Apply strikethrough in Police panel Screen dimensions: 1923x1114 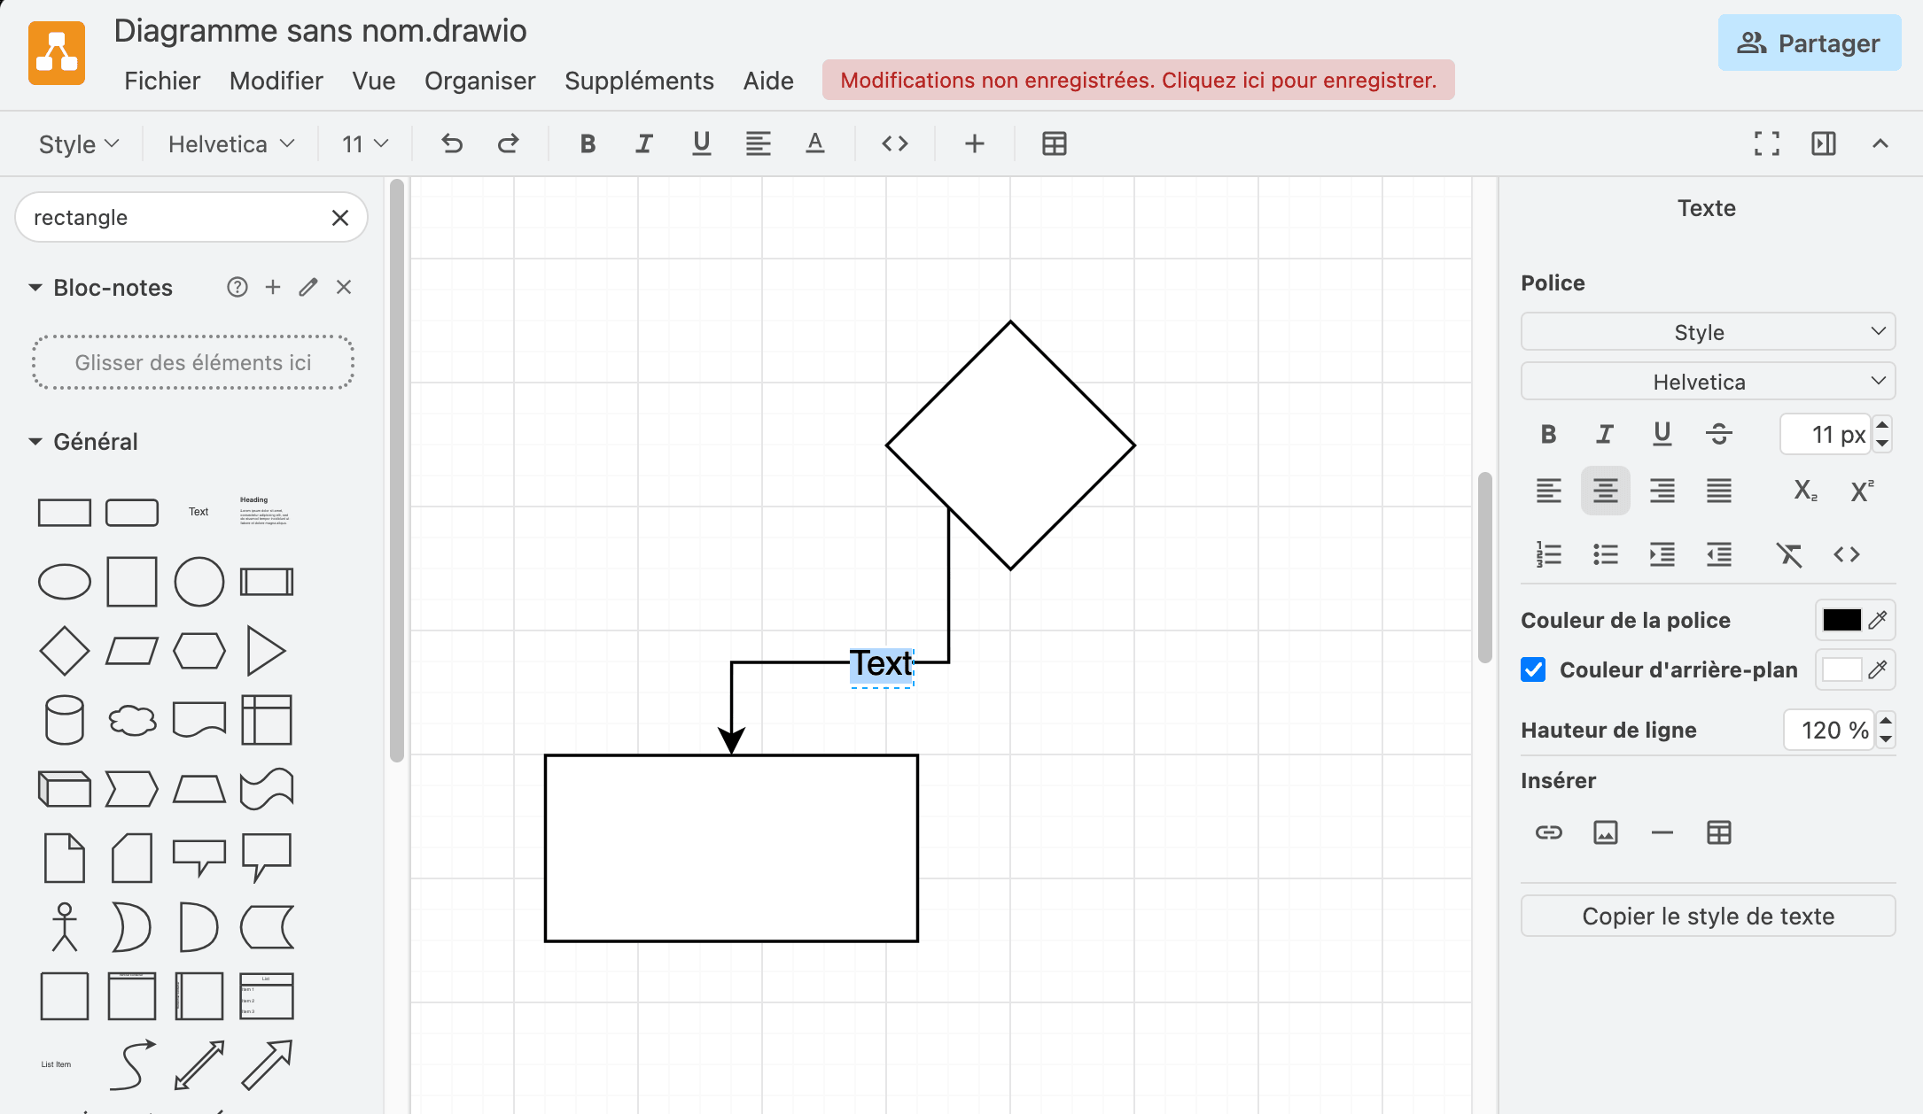(x=1718, y=434)
